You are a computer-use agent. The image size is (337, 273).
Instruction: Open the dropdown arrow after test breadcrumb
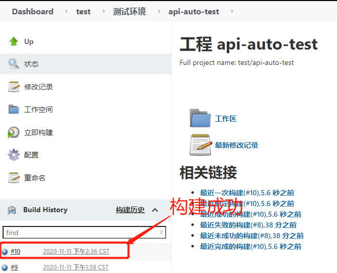coord(104,11)
